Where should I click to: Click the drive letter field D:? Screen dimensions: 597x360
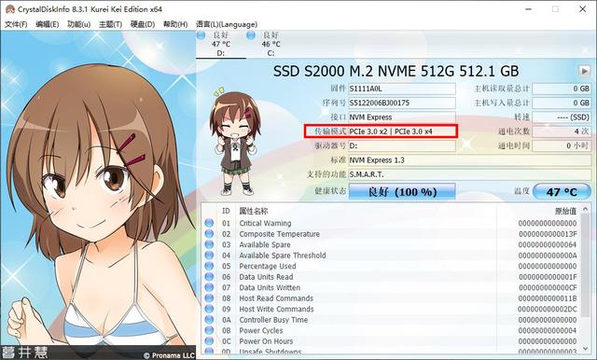pyautogui.click(x=402, y=145)
